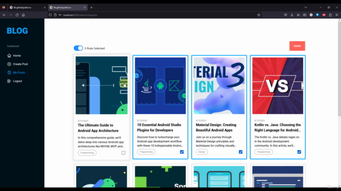
Task: Click the Firefox icon in the tab bar
Action: point(4,7)
